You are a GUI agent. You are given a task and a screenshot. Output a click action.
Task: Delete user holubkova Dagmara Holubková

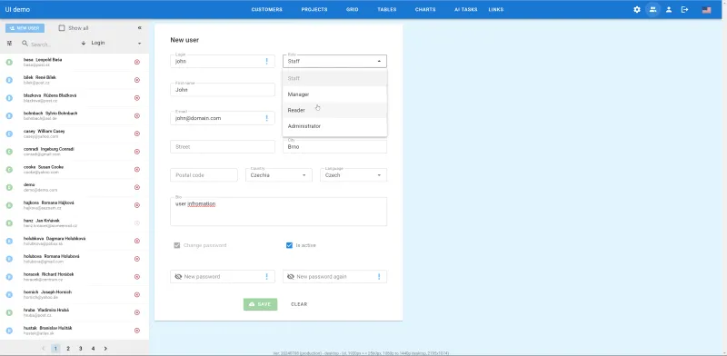[137, 241]
